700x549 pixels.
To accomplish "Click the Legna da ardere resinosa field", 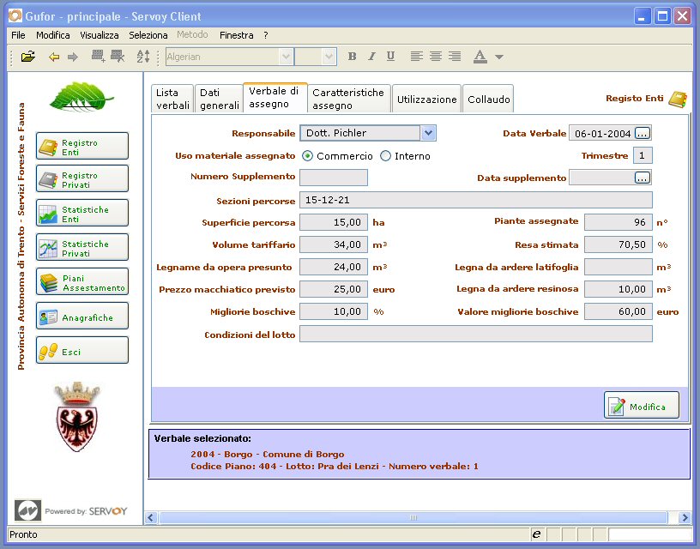I will [619, 289].
